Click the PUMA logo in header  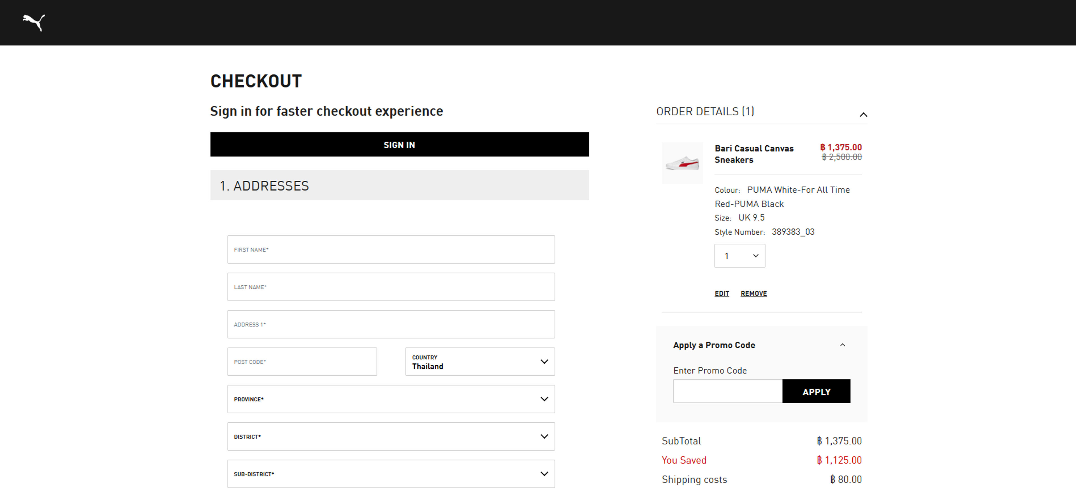[34, 23]
